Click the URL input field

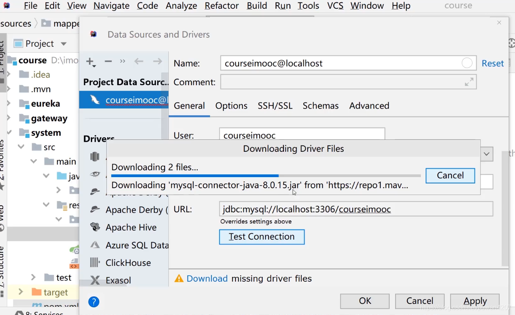(x=356, y=209)
